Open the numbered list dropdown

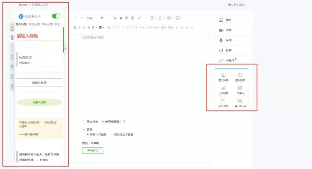point(163,27)
